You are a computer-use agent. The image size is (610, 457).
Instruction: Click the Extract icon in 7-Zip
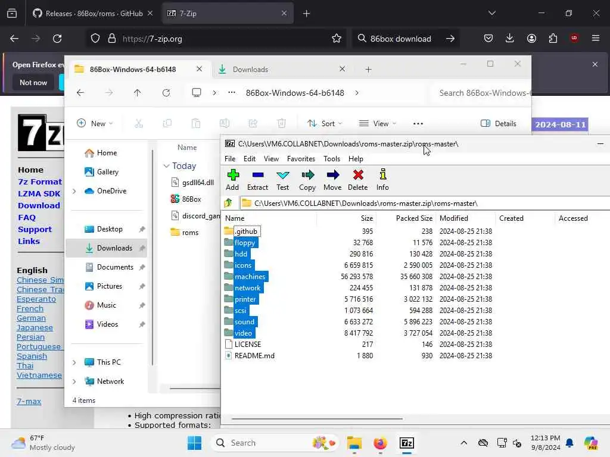click(x=257, y=180)
